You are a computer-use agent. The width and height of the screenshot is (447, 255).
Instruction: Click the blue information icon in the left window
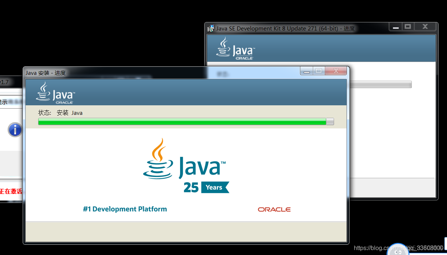15,130
